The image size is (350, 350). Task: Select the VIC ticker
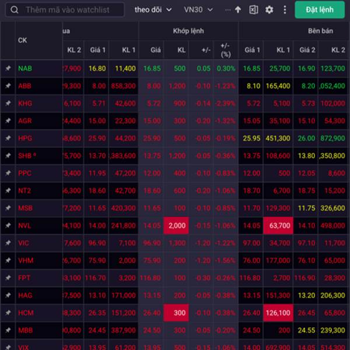coord(24,243)
